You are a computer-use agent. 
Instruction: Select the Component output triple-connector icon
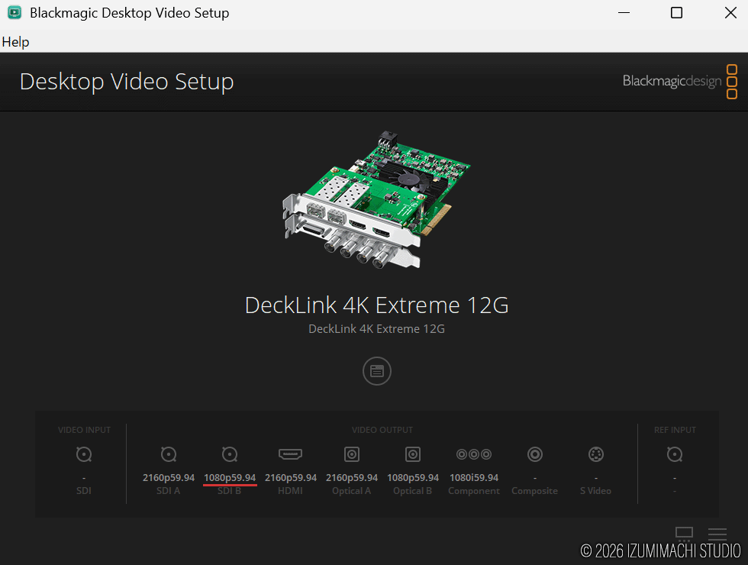tap(474, 455)
